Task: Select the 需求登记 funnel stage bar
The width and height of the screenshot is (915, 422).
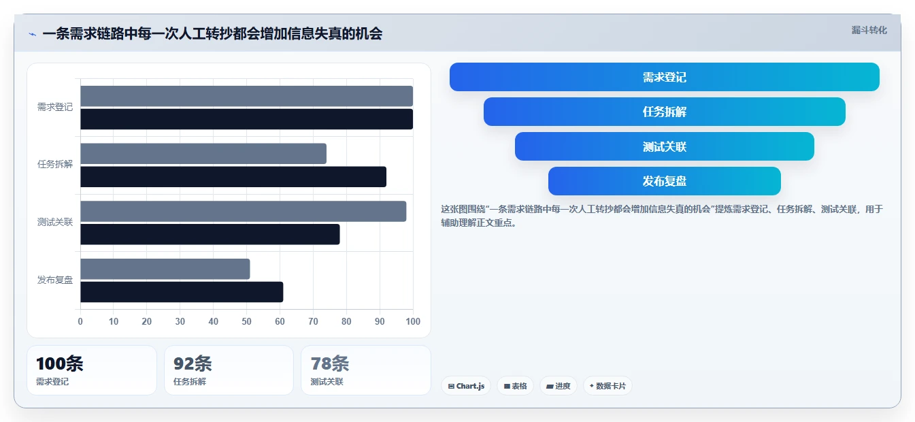Action: 664,77
